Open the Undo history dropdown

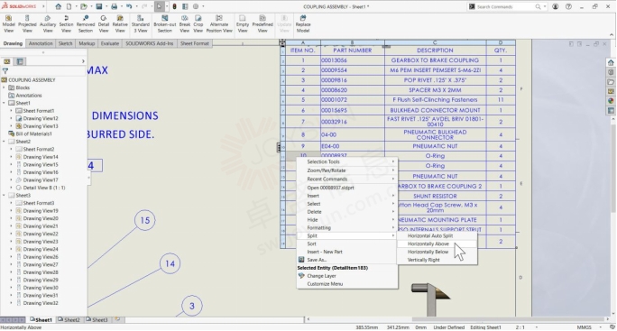tap(135, 6)
